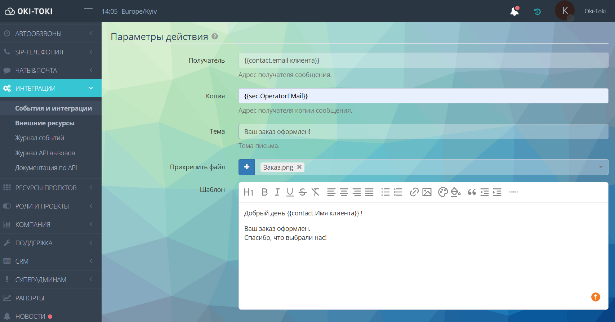Insert a numbered list
The height and width of the screenshot is (322, 615).
398,192
